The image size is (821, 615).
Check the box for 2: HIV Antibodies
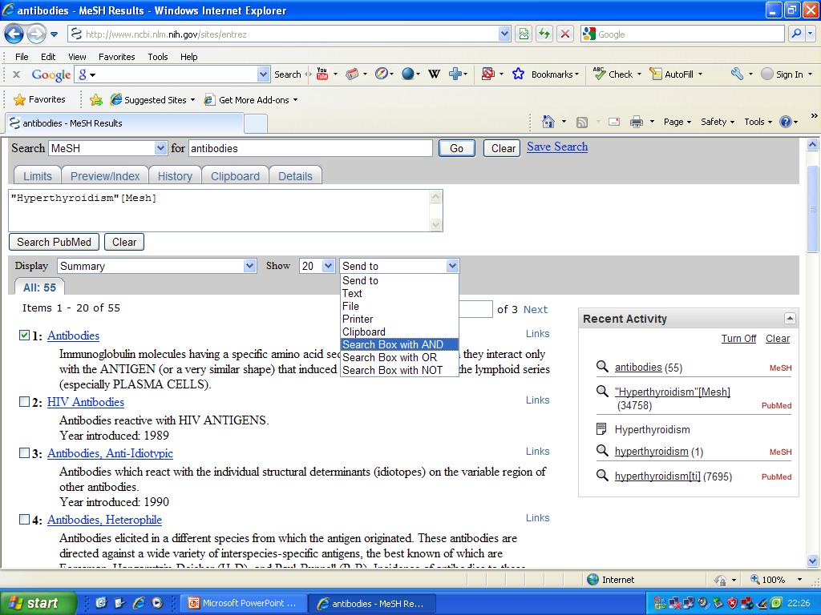[x=24, y=402]
